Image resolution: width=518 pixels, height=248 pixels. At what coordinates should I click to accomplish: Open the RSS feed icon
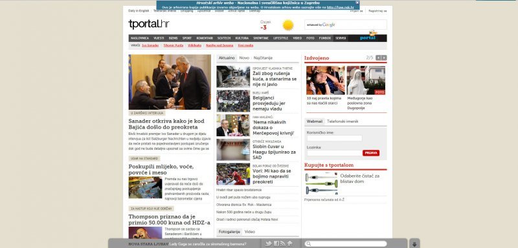pos(283,243)
